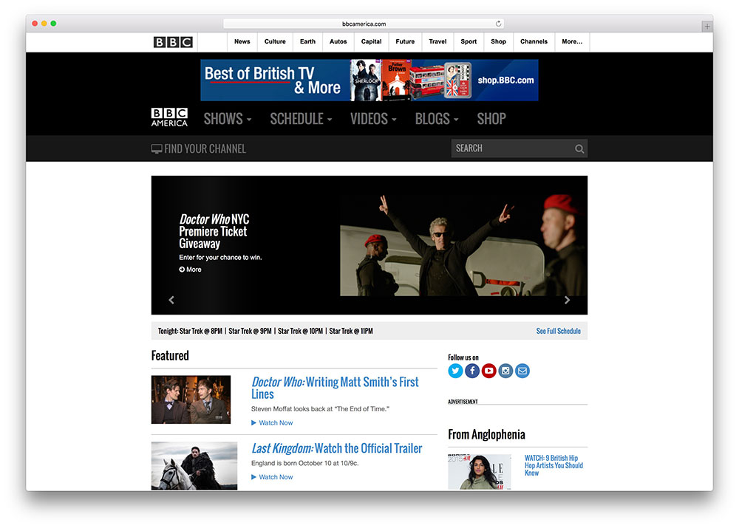Open Capital in the BBC top bar

pos(372,41)
